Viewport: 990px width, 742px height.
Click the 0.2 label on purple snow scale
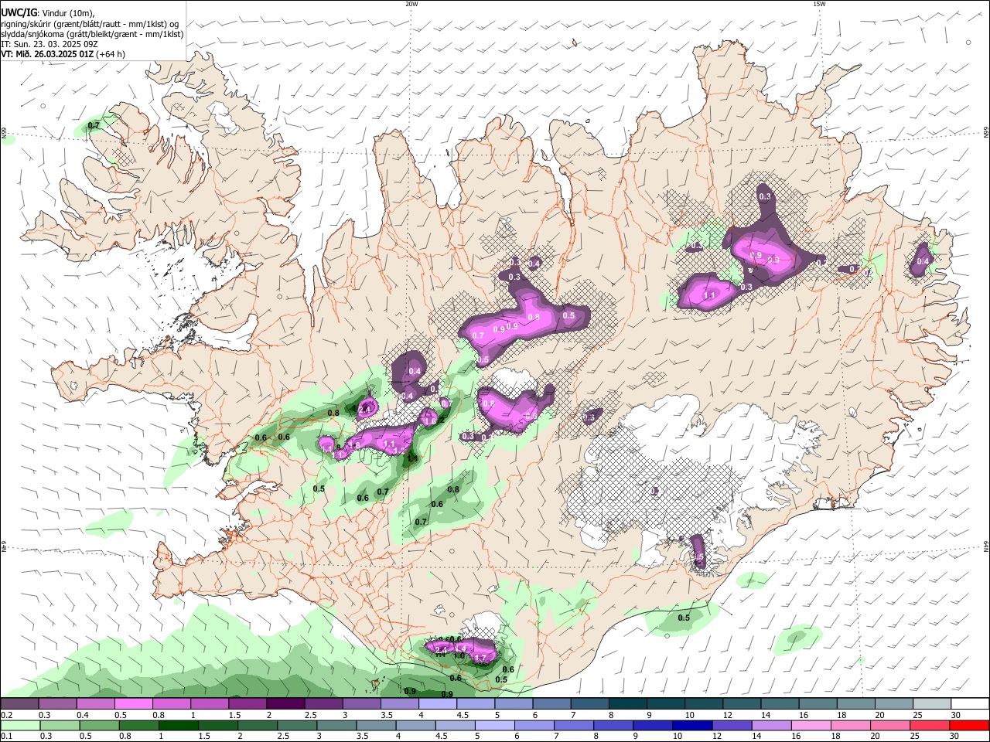(x=6, y=715)
